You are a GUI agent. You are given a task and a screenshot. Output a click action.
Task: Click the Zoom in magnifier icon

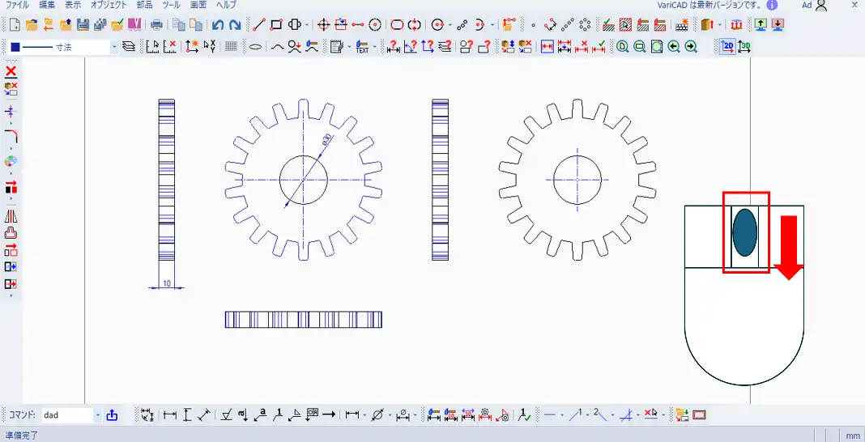pos(622,47)
